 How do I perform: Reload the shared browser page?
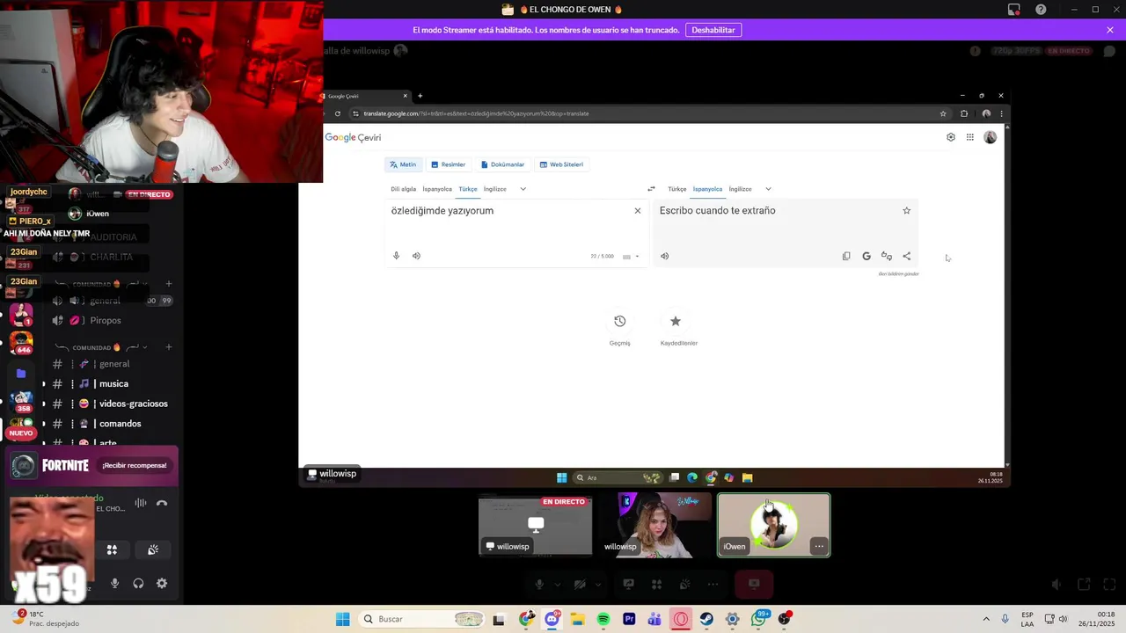(338, 113)
